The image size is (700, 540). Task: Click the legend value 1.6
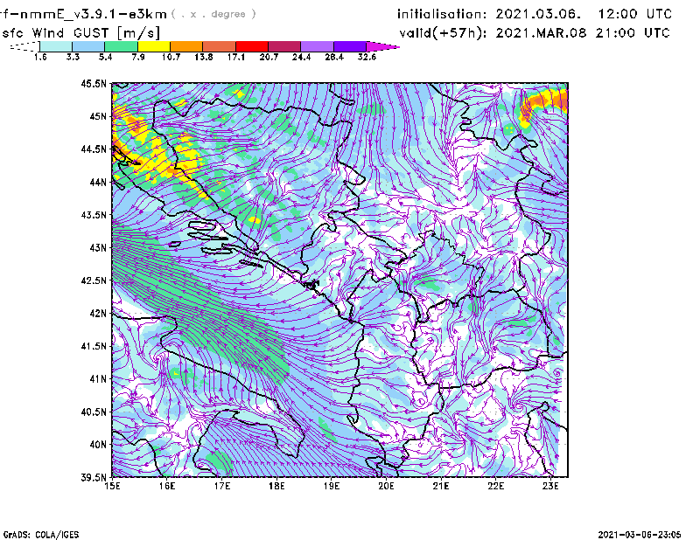[x=40, y=57]
